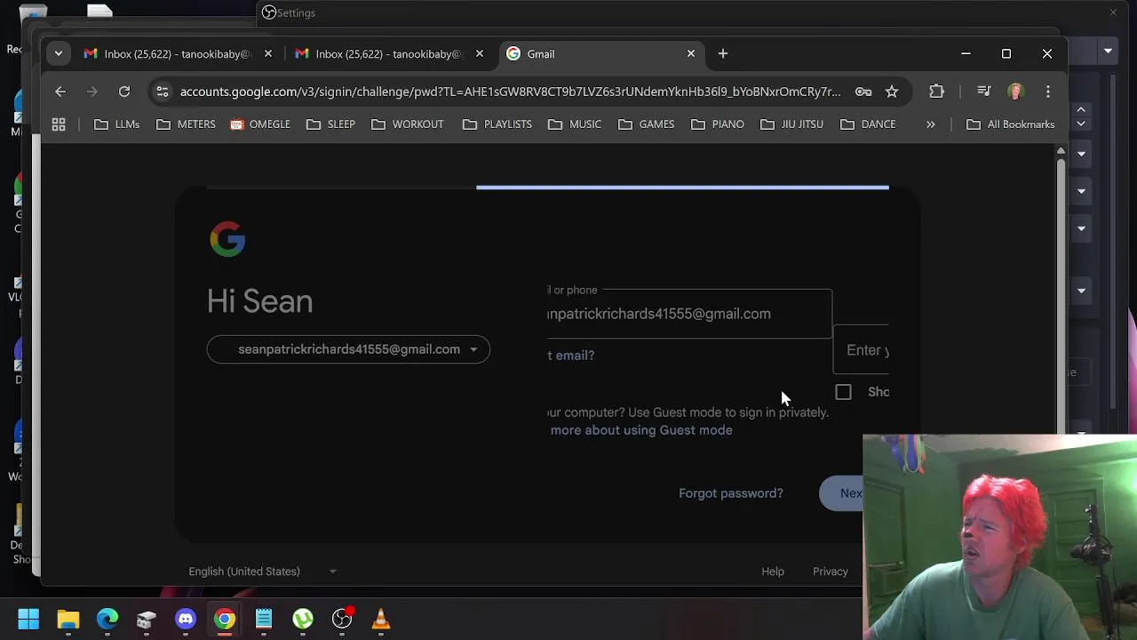The height and width of the screenshot is (640, 1137).
Task: Open the SLEEP bookmark folder
Action: point(330,124)
